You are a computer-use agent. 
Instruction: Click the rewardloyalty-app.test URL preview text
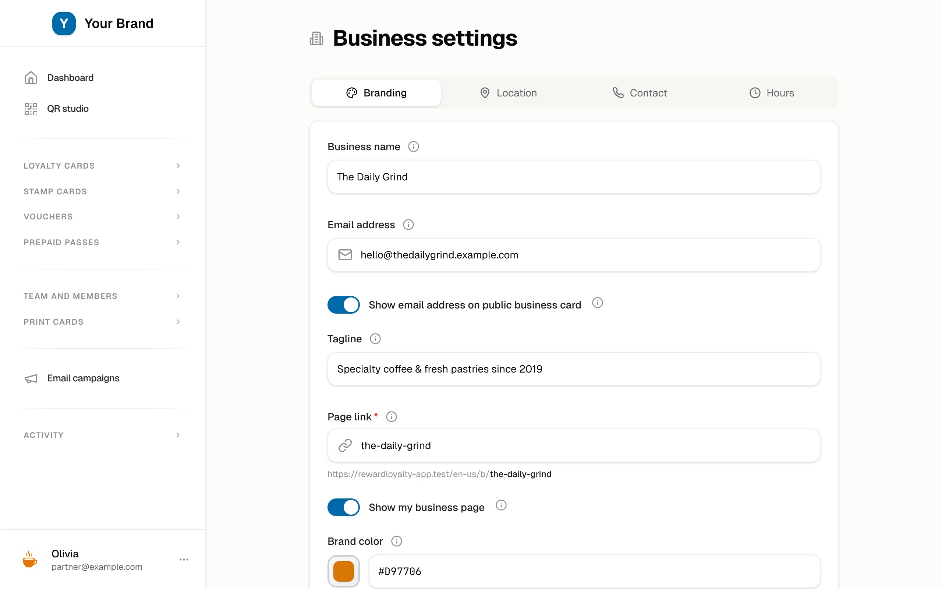click(439, 474)
